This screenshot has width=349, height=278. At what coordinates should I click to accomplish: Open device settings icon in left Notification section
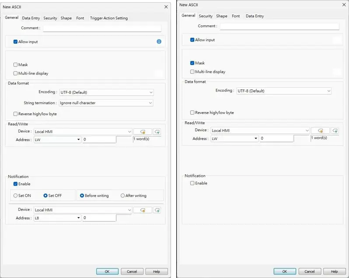[x=143, y=210]
